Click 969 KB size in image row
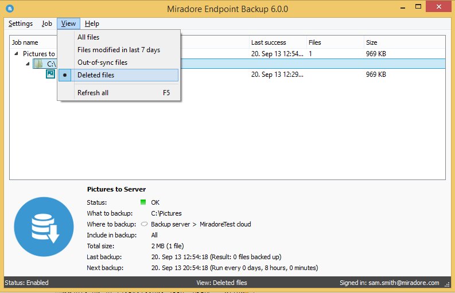 coord(376,75)
